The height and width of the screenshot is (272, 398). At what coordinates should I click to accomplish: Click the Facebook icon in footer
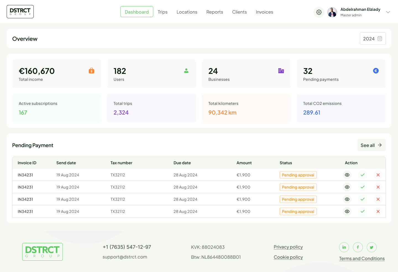coord(358,247)
